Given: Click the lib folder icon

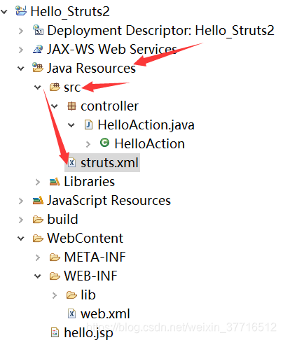Looking at the screenshot, I should pos(71,295).
